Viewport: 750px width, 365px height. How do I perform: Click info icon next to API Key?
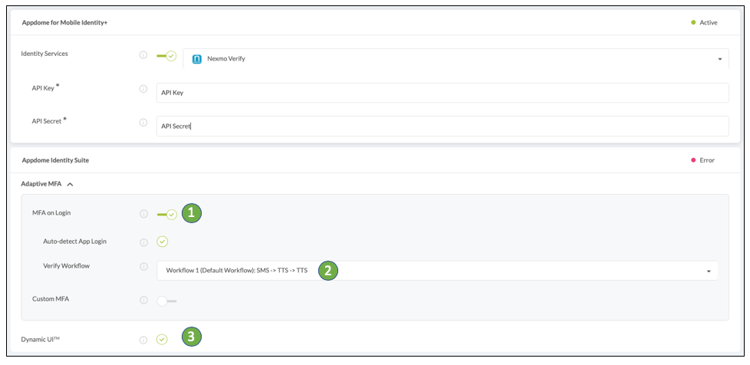pos(143,89)
